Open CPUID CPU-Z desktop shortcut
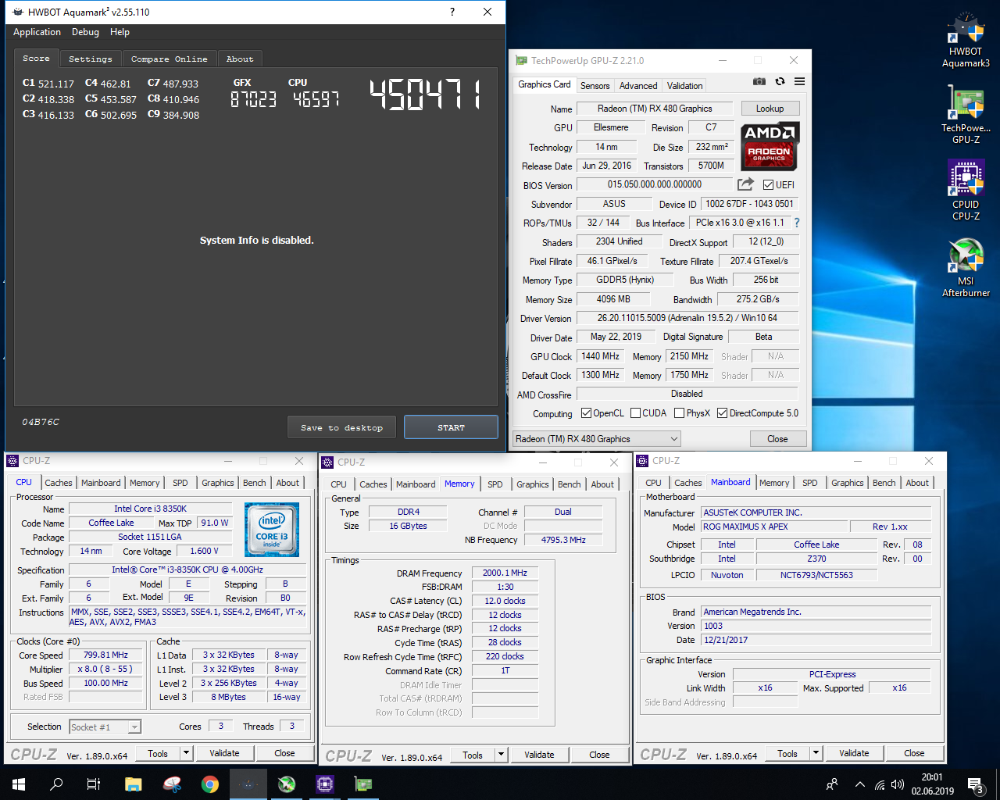Image resolution: width=1000 pixels, height=800 pixels. point(966,191)
